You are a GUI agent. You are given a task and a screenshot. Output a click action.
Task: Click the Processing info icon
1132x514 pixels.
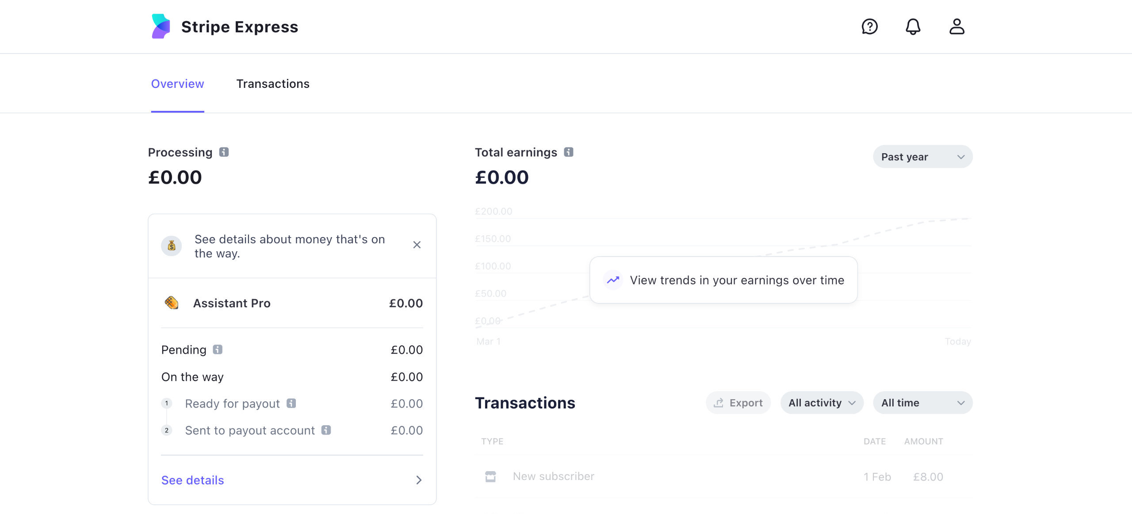click(x=224, y=152)
